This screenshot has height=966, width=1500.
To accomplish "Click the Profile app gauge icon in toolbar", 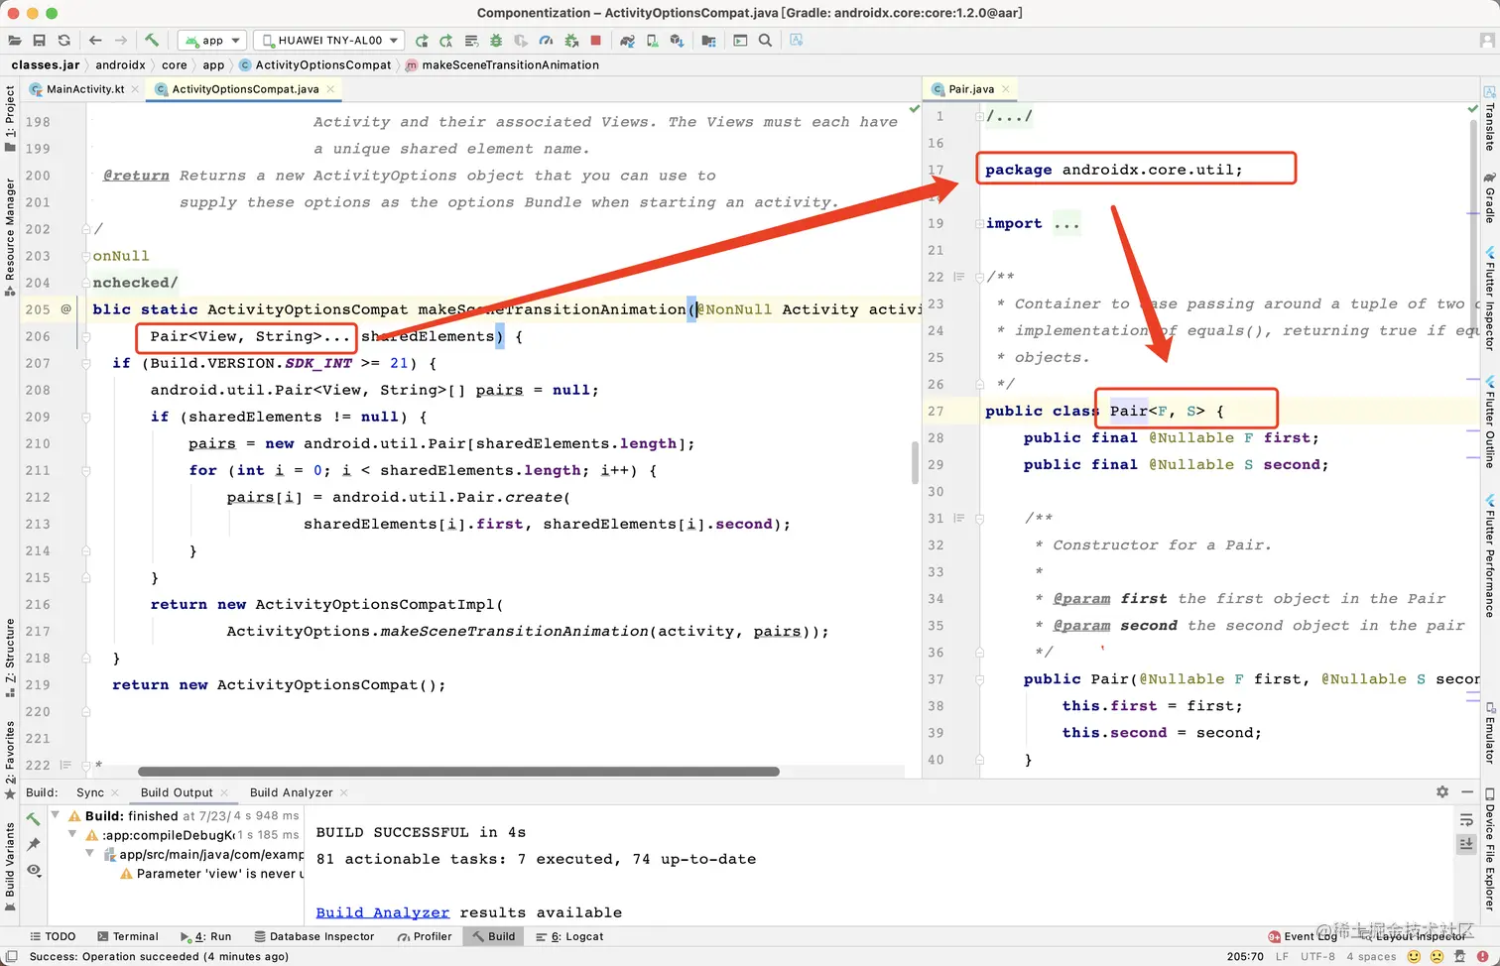I will click(546, 41).
